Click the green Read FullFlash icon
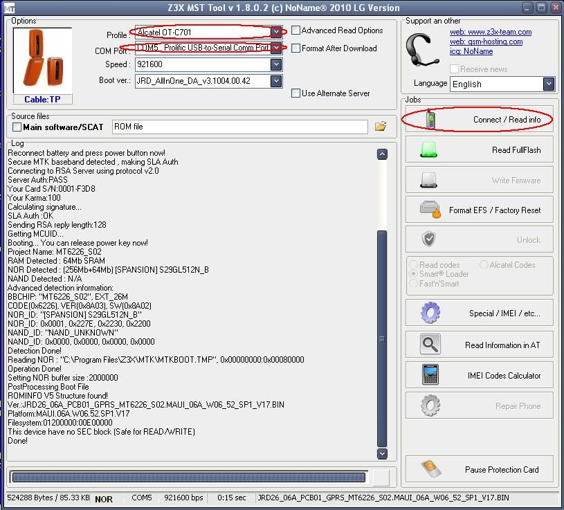Screen dimensions: 564x510 [x=429, y=149]
